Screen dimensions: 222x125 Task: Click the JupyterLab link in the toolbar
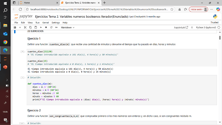pos(181,27)
